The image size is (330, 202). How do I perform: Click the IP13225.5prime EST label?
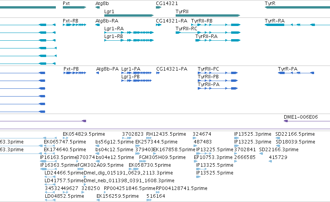(x=215, y=150)
